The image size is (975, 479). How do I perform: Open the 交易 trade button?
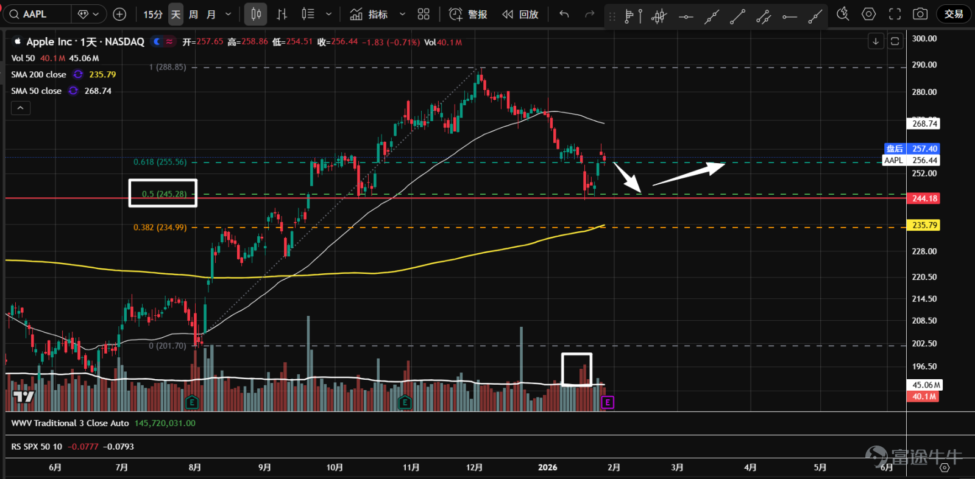[954, 14]
